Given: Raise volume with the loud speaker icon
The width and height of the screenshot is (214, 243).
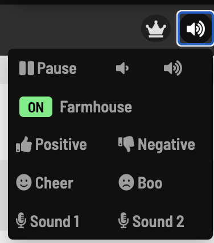Looking at the screenshot, I should click(173, 68).
